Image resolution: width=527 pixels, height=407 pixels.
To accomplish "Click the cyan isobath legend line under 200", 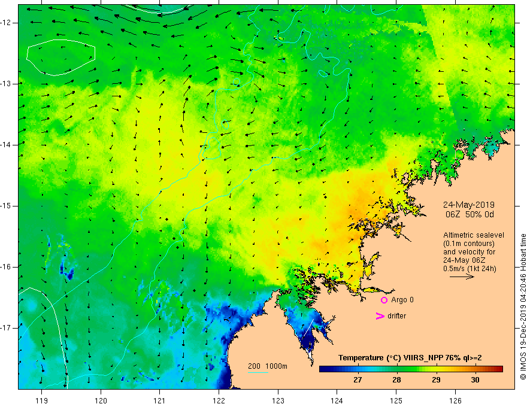I will [x=258, y=372].
